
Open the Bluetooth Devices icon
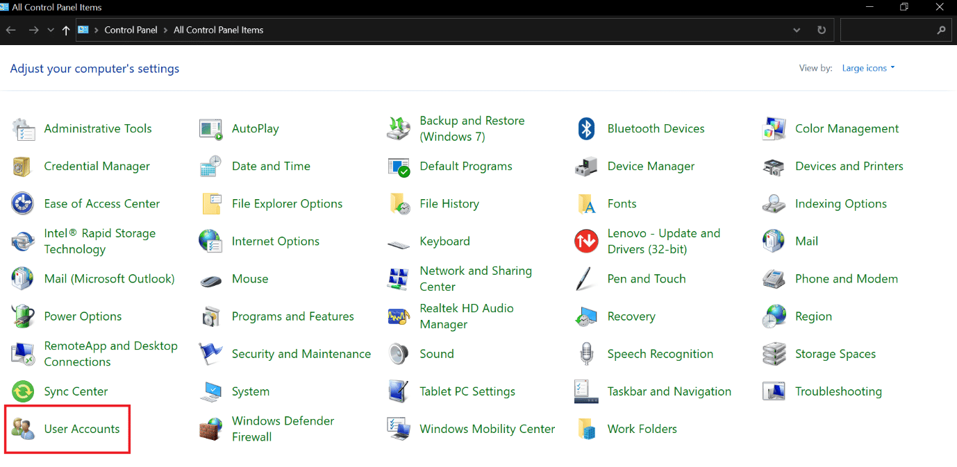pyautogui.click(x=586, y=129)
